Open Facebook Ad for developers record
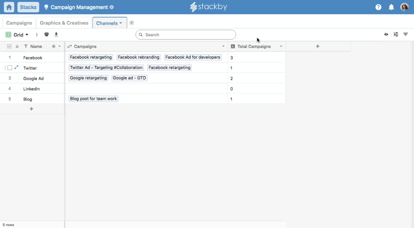 (193, 57)
